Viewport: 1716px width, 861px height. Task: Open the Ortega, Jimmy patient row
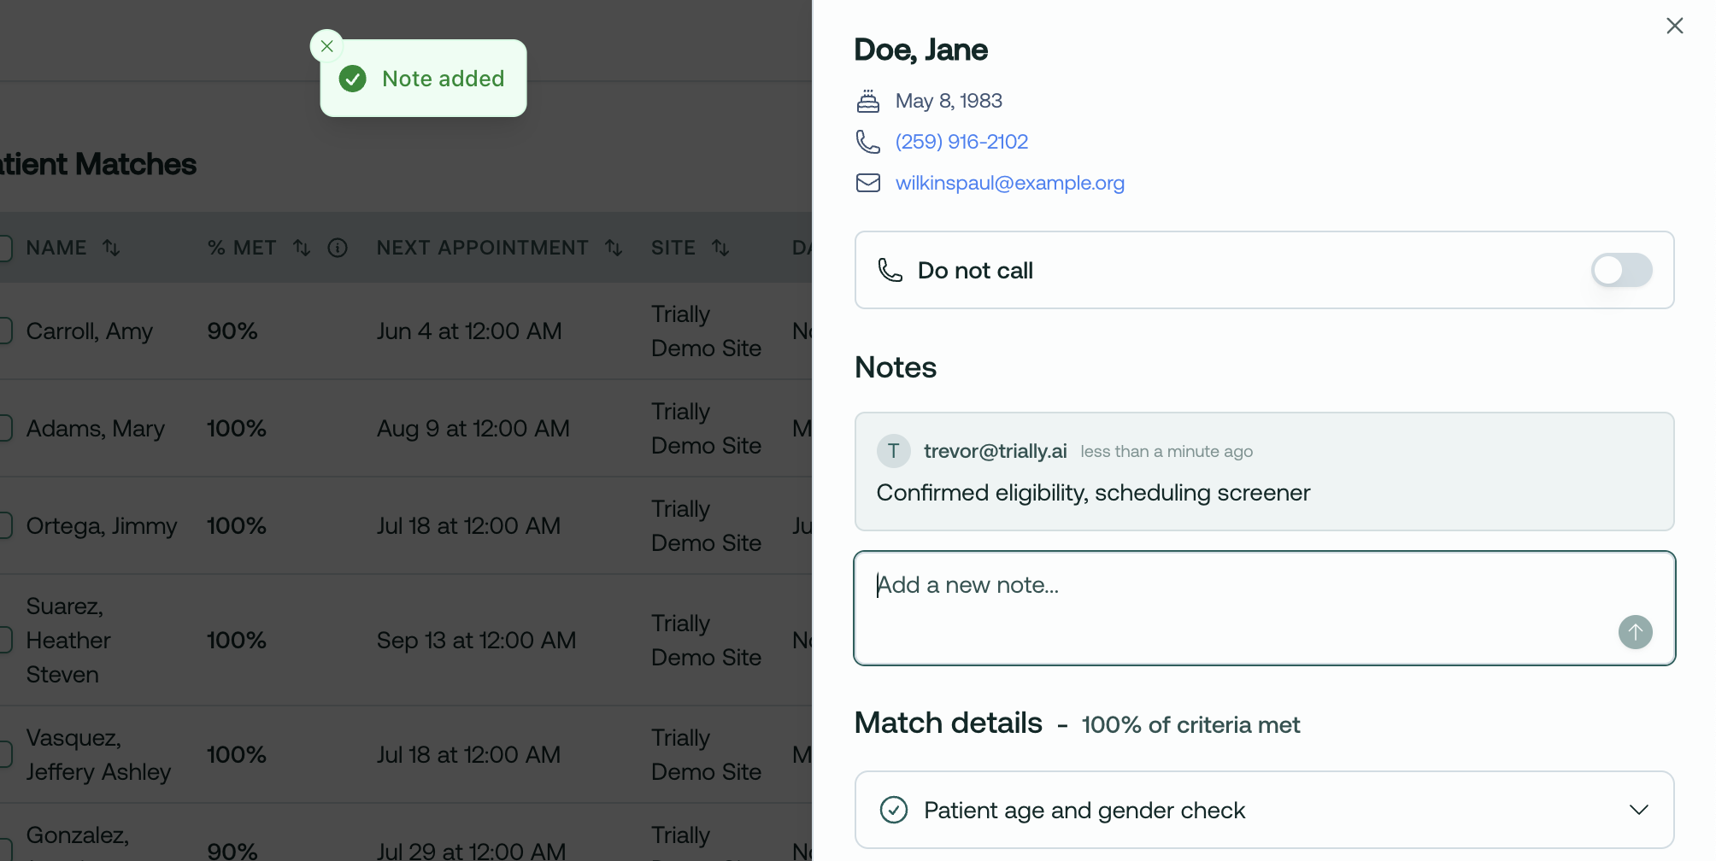coord(102,525)
